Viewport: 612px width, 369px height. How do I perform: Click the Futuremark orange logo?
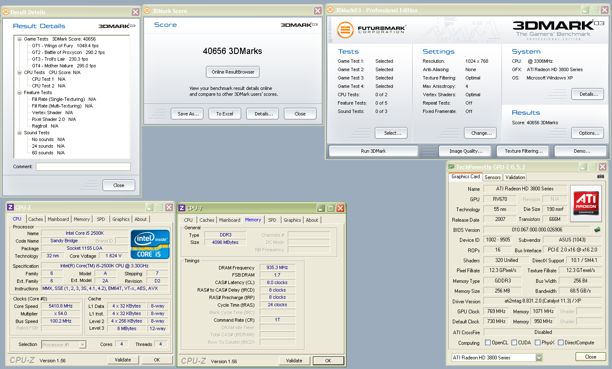(345, 30)
